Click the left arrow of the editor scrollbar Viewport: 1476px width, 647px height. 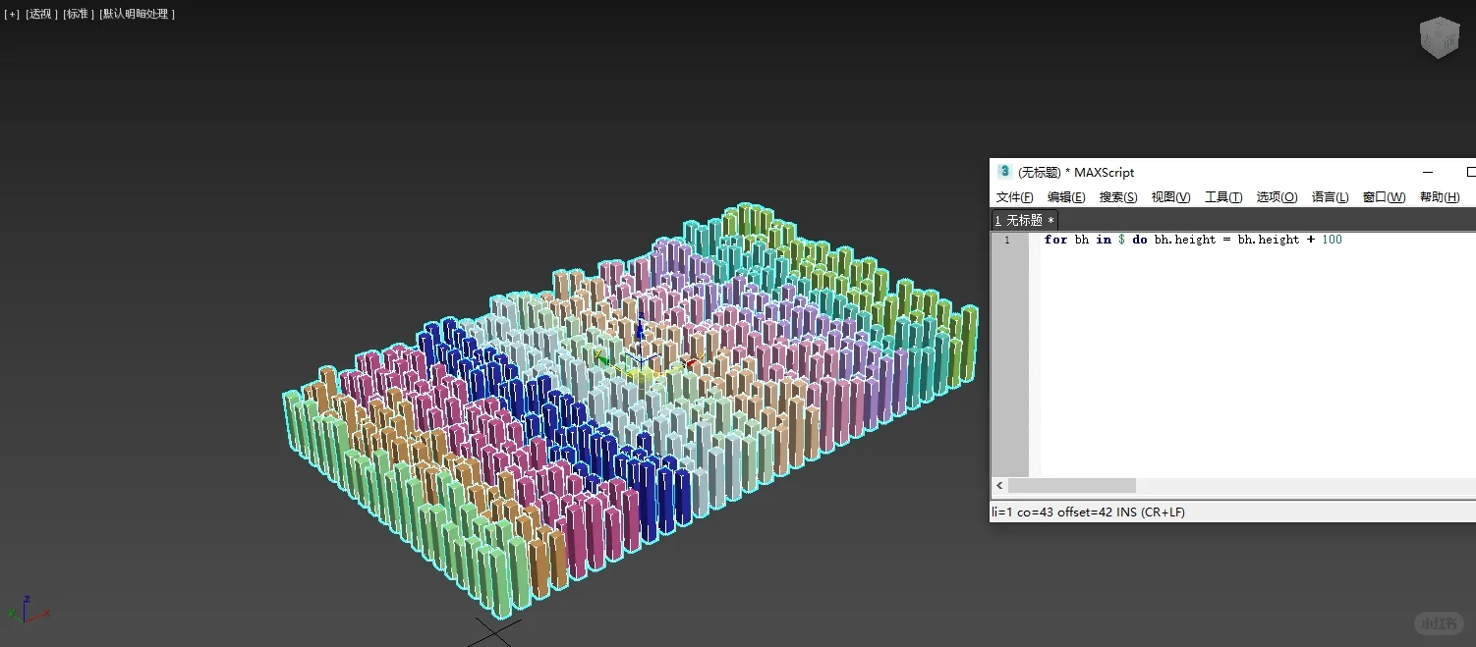[998, 485]
